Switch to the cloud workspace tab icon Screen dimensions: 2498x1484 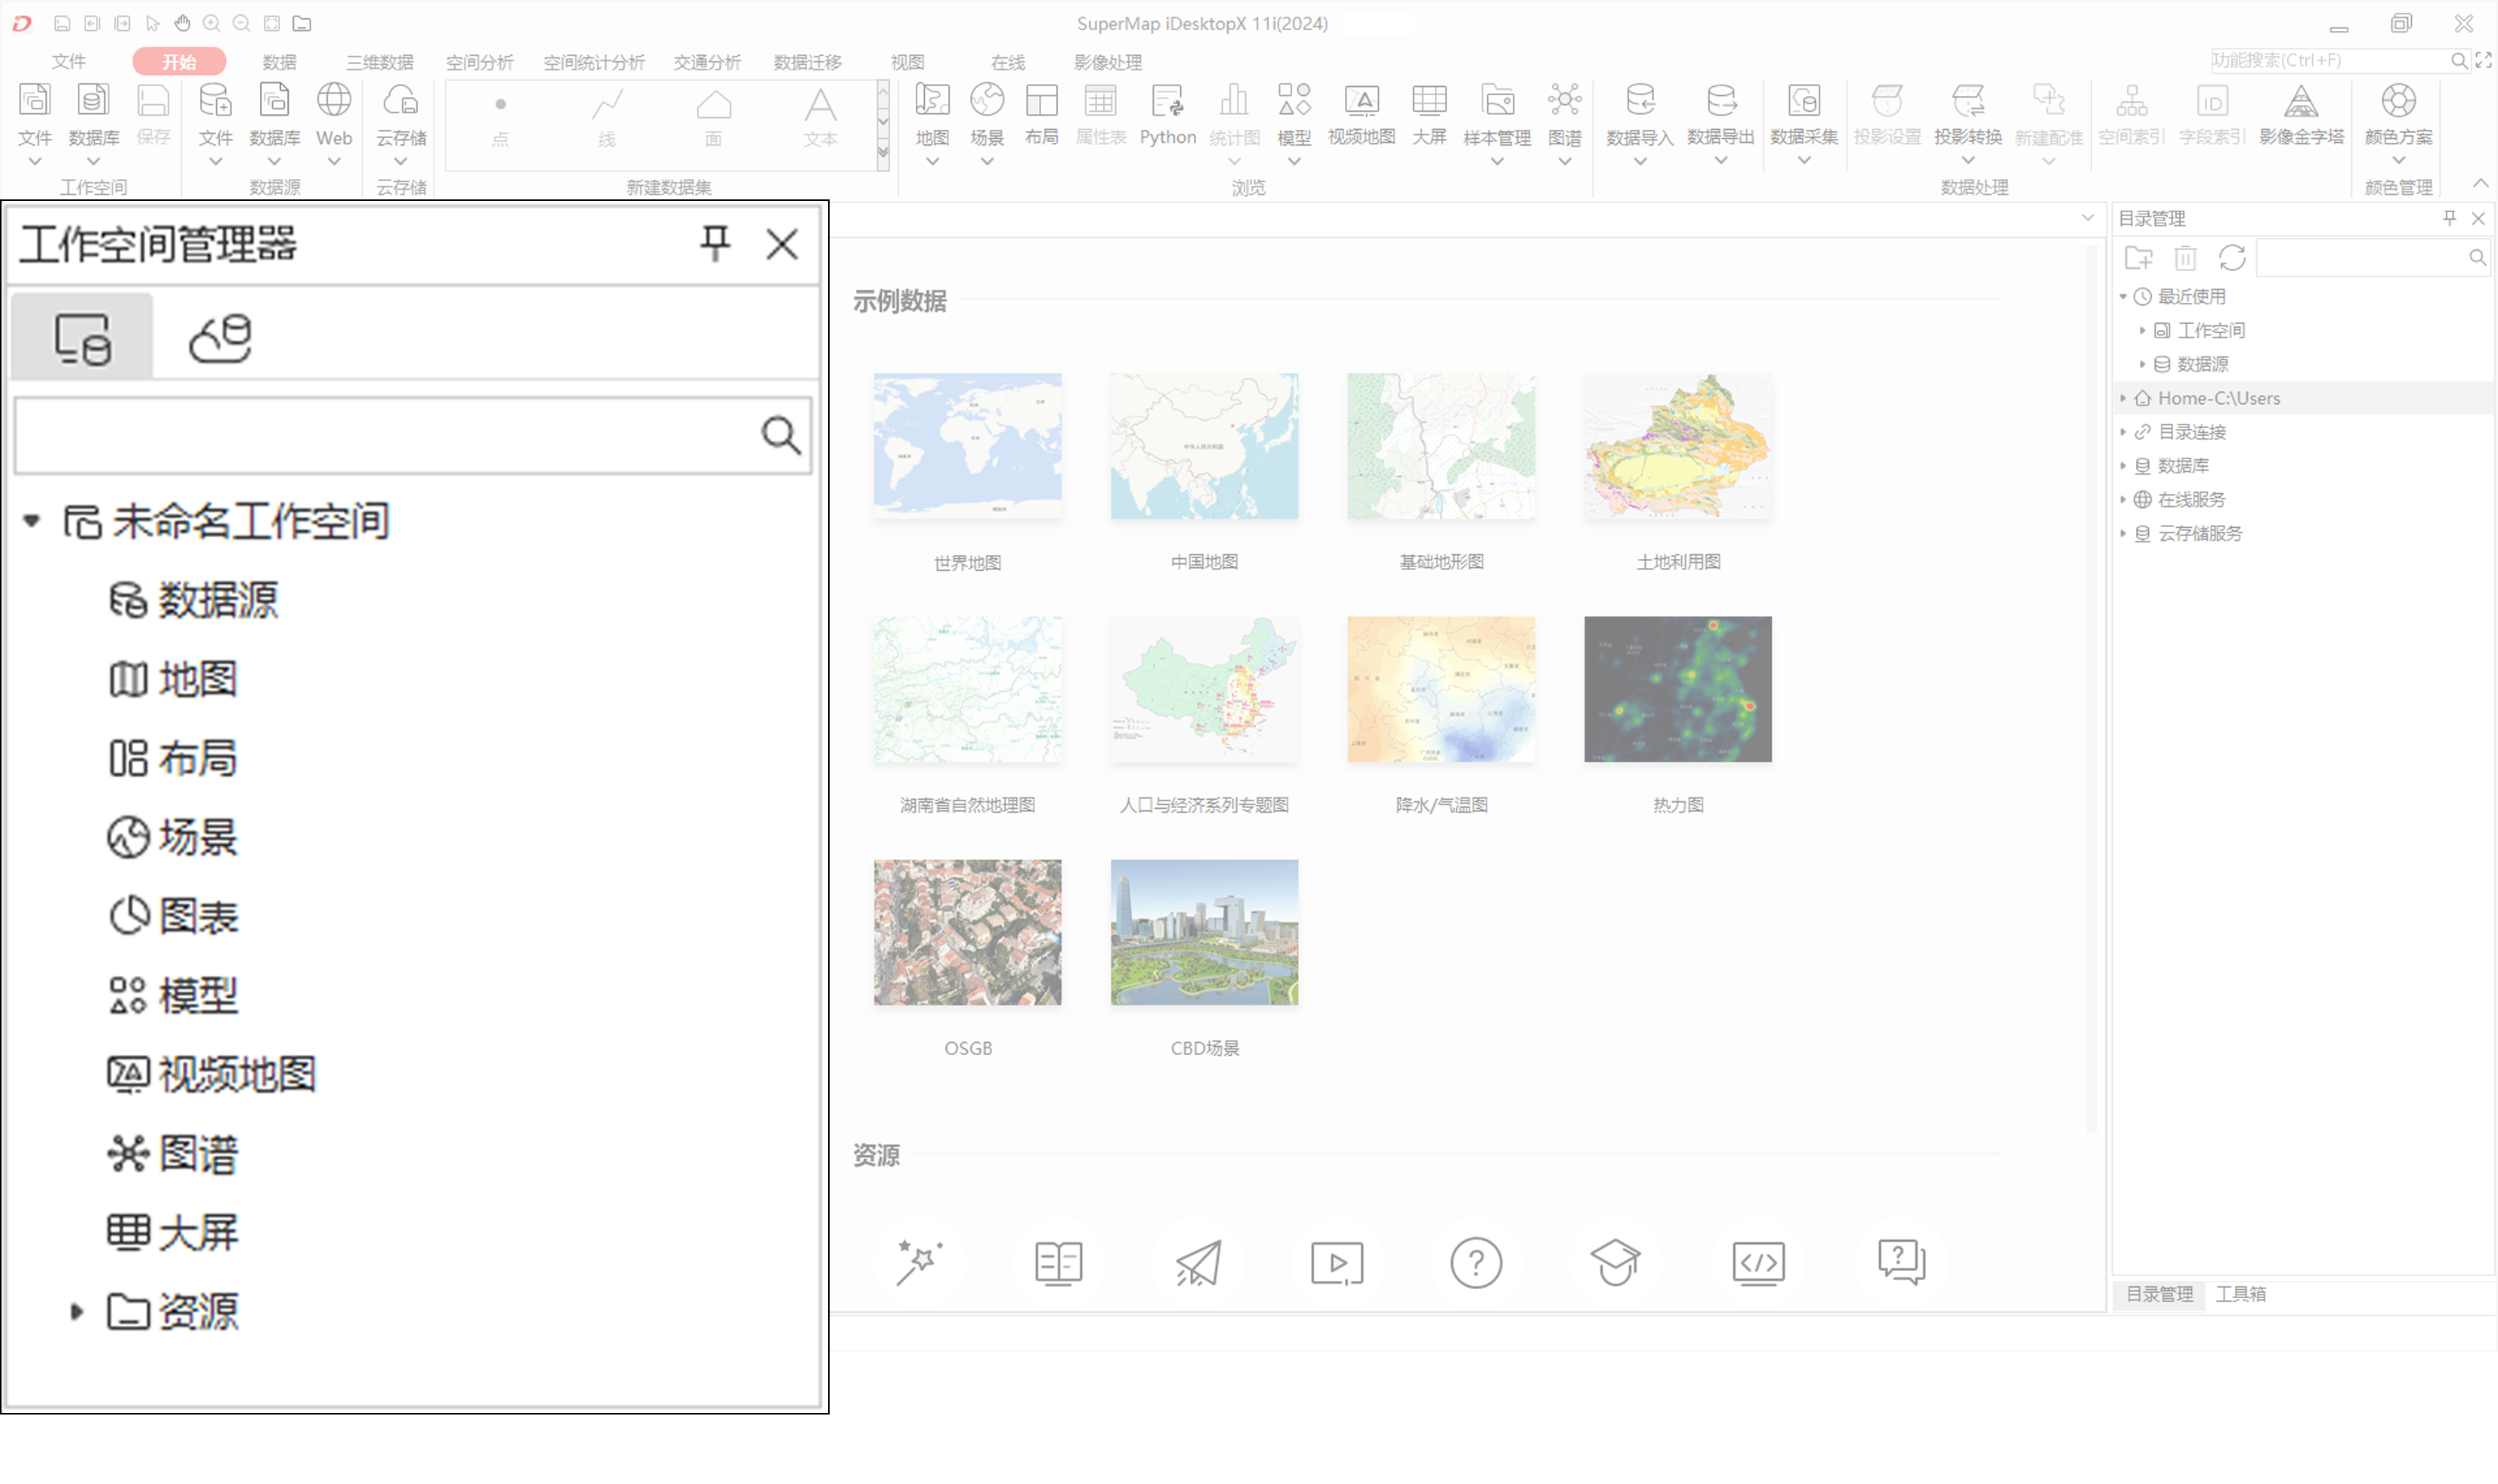tap(220, 338)
